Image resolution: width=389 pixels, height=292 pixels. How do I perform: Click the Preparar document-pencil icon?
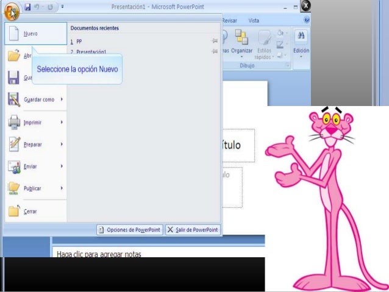[14, 144]
